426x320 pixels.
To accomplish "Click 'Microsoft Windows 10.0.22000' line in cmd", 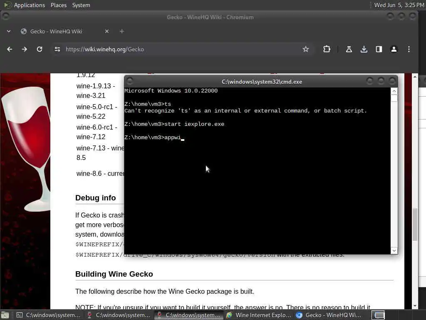I will [x=171, y=90].
